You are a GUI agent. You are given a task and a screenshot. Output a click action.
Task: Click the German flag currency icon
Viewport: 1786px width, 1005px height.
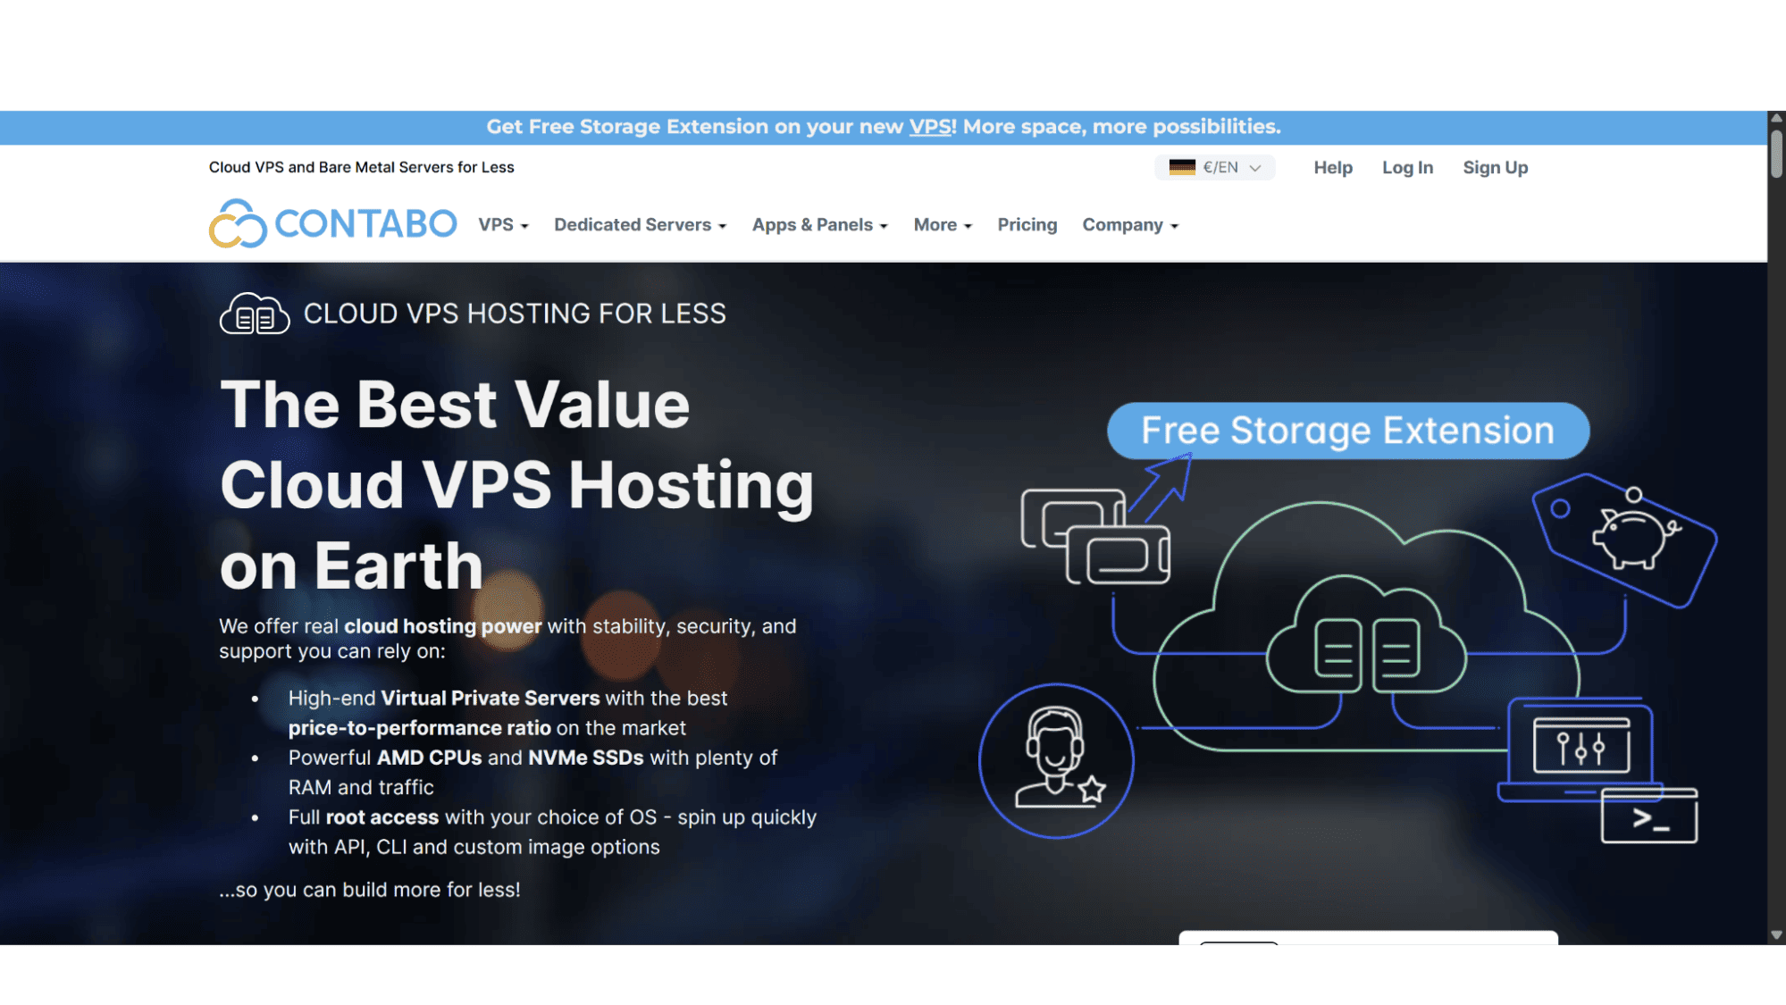tap(1182, 167)
